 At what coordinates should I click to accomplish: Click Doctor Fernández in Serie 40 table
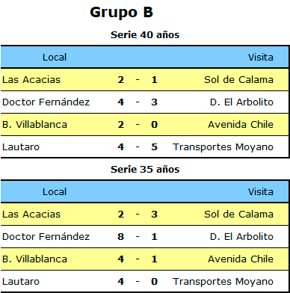click(46, 102)
